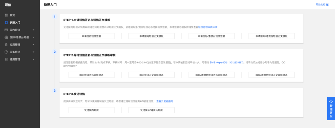Expand the 业务统计 dropdown arrow

pyautogui.click(x=33, y=52)
